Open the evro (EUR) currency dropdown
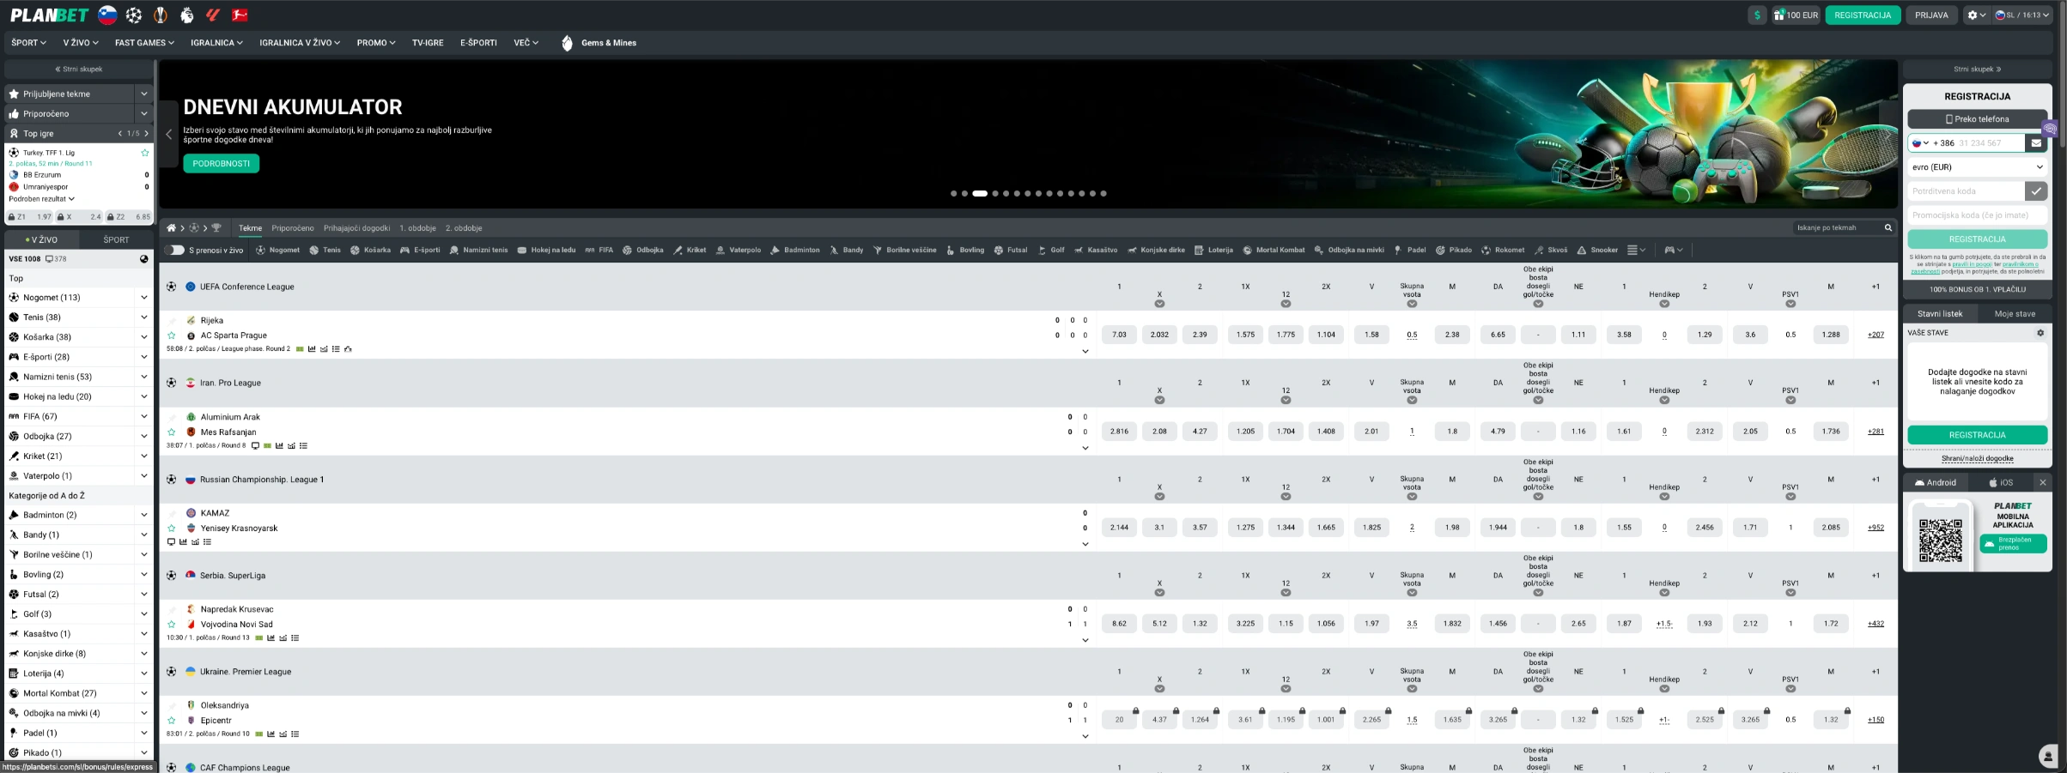2067x773 pixels. (1976, 167)
